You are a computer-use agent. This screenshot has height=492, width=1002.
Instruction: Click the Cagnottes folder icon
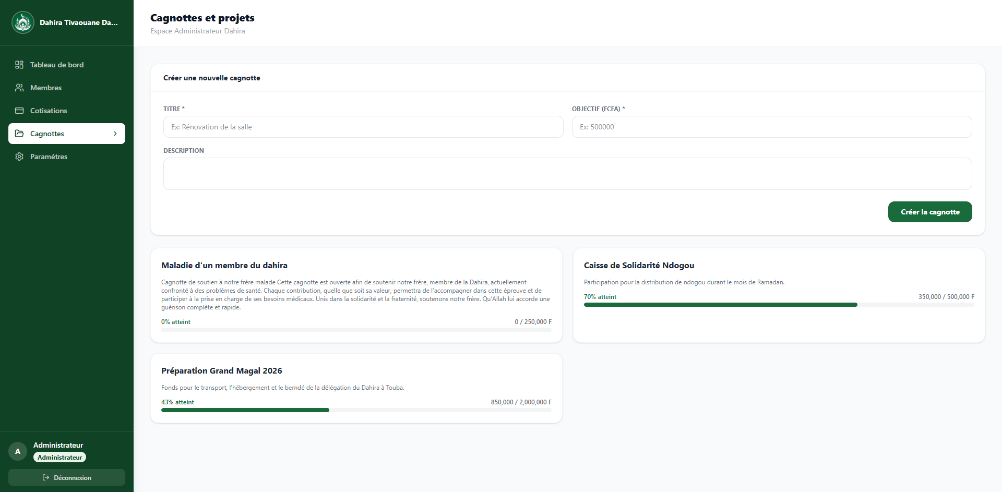tap(19, 134)
